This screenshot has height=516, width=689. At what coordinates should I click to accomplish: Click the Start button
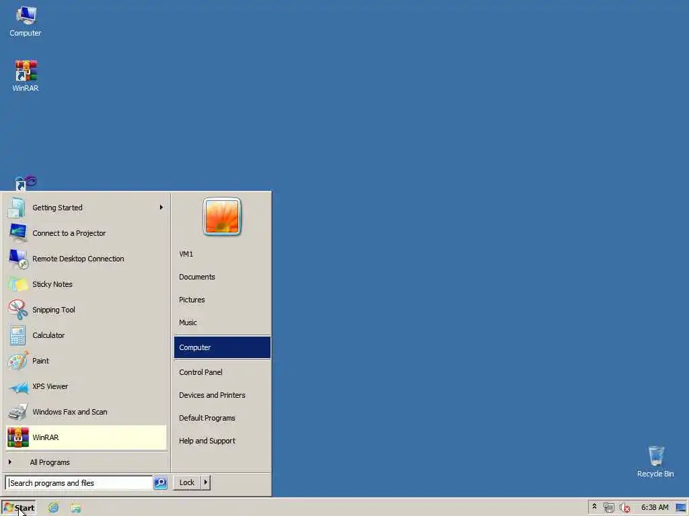coord(19,508)
